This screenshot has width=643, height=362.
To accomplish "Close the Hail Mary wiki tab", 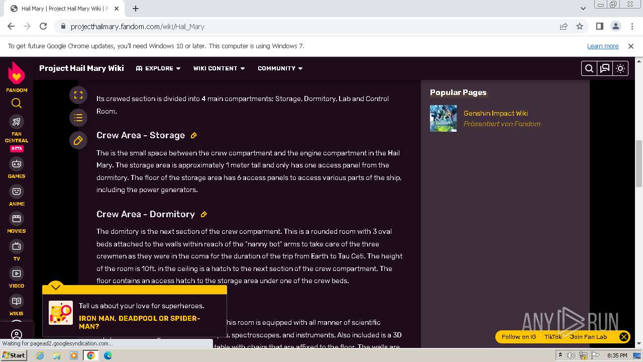I will click(x=117, y=9).
